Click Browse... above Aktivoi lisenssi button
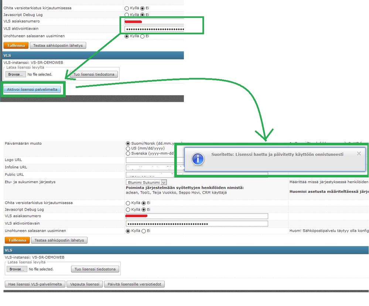This screenshot has width=369, height=306. [16, 74]
